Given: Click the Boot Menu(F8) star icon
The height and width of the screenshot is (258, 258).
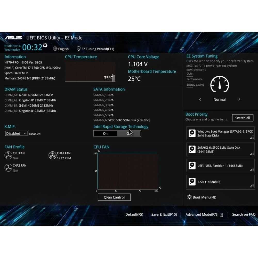Looking at the screenshot, I should point(189,197).
